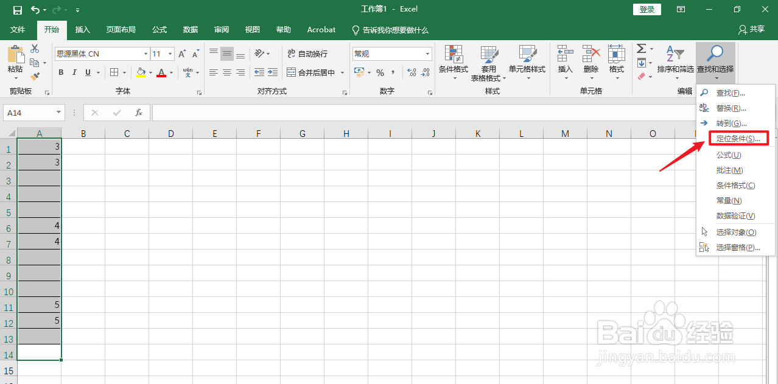Align text right in the alignment group
This screenshot has height=384, width=778.
point(240,72)
